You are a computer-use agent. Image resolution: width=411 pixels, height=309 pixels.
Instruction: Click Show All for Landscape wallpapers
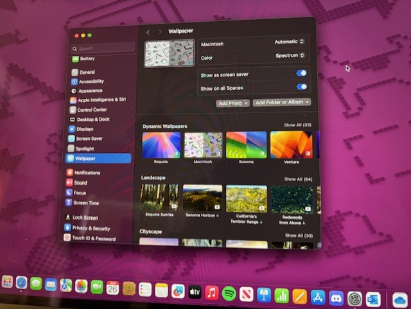(x=298, y=179)
